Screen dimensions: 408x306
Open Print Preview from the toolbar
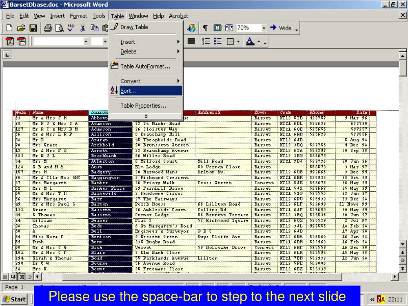[59, 28]
